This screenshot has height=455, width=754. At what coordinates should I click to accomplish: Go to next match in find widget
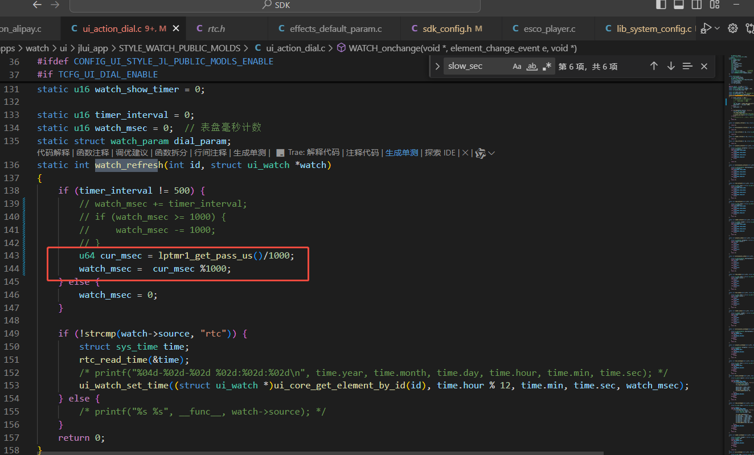tap(671, 66)
